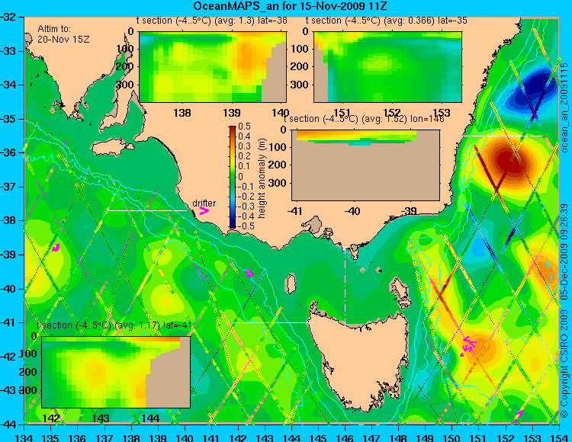Click the magenta drifter track east of Tasmania

[468, 345]
